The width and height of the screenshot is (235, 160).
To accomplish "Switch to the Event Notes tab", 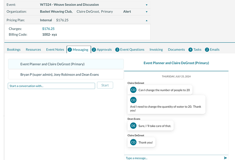I will [x=55, y=49].
